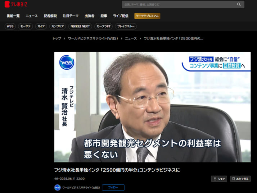Select the NIKKEI NEXT program pill
The height and width of the screenshot is (193, 257).
[80, 26]
